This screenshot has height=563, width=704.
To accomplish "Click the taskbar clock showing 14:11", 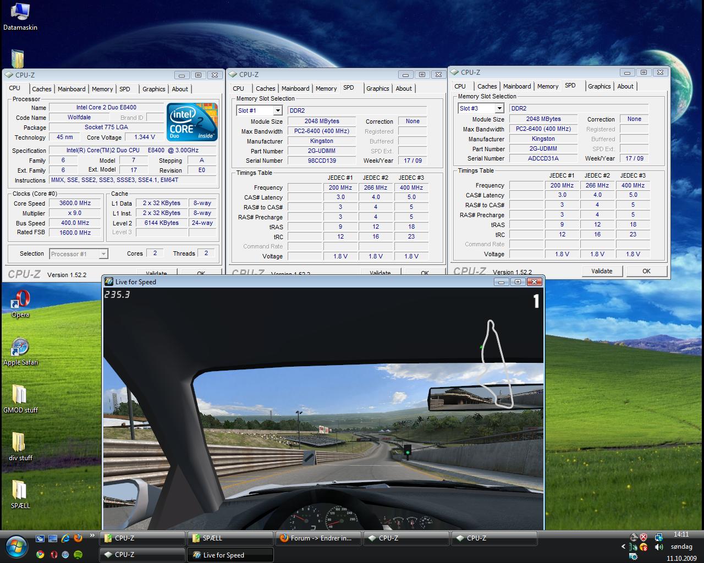I will pyautogui.click(x=681, y=534).
